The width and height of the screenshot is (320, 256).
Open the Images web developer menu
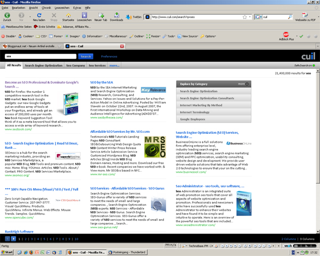coord(73,36)
